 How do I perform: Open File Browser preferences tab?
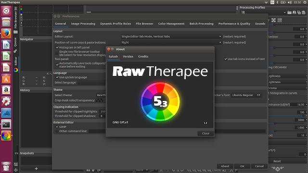(x=144, y=24)
